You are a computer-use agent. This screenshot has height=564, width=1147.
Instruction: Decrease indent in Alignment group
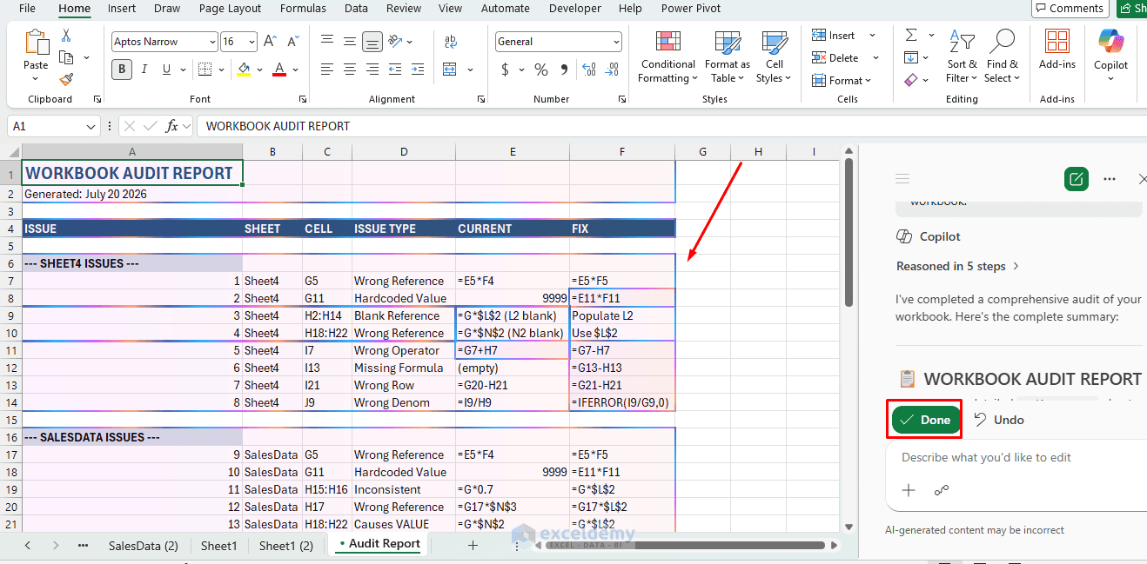point(396,70)
